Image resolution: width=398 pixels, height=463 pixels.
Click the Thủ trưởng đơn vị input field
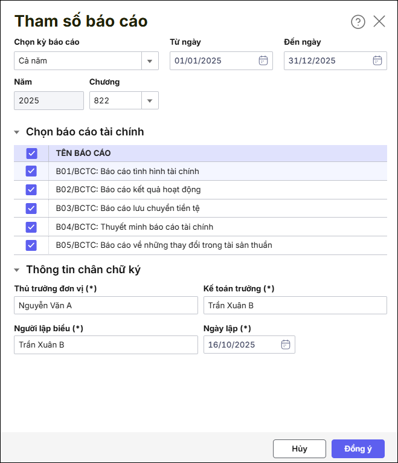point(106,305)
